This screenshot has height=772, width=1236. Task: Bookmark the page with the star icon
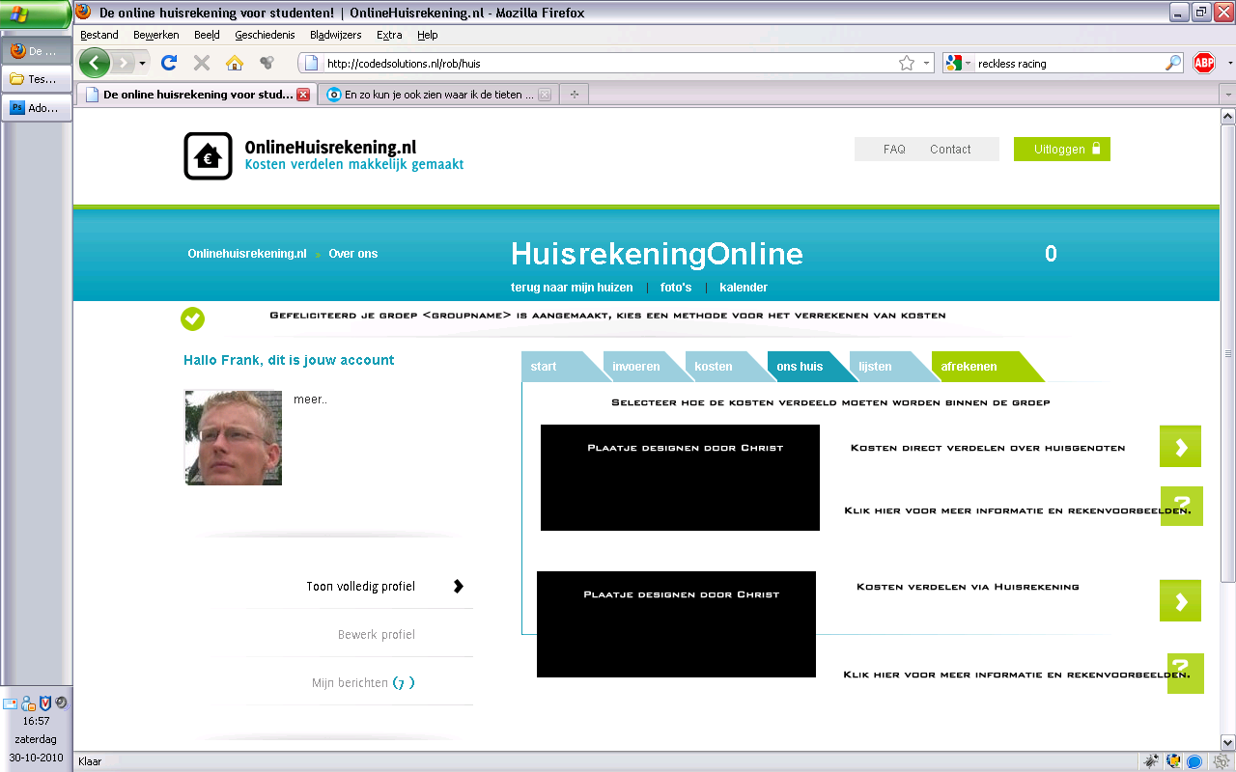coord(906,63)
